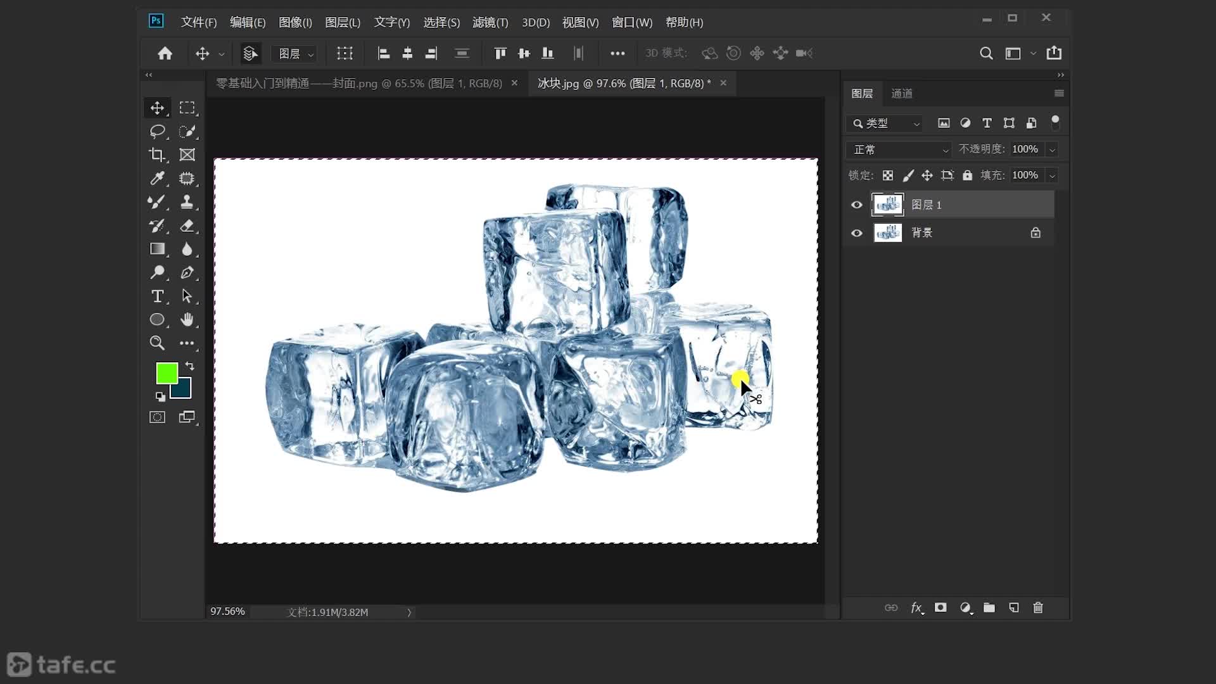Screen dimensions: 1216x684
Task: Select the Horizontal Type tool
Action: click(x=157, y=296)
